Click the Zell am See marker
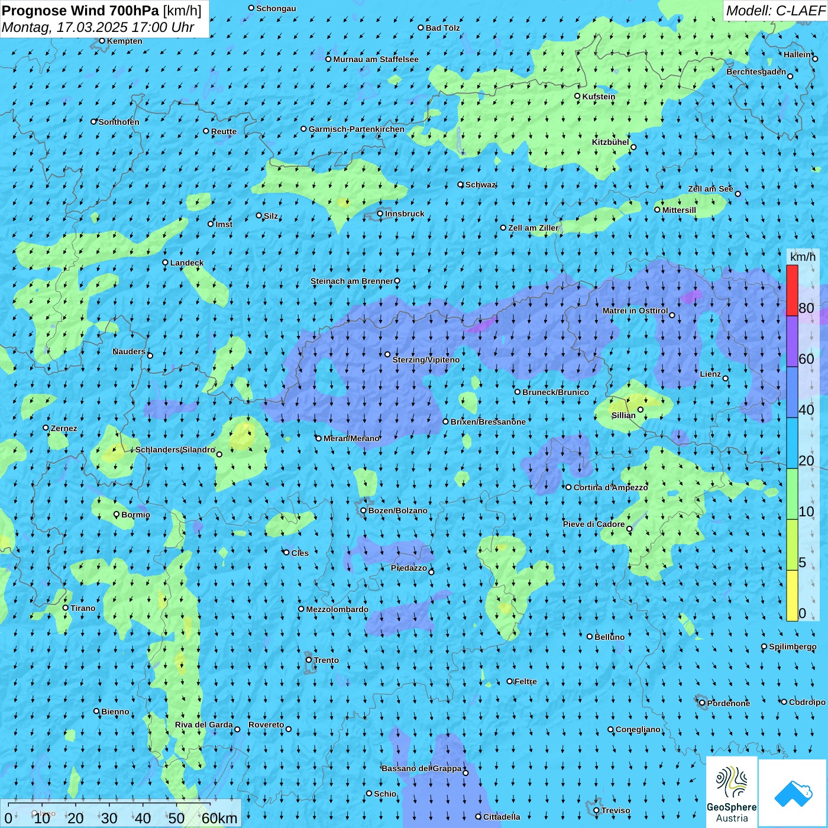The width and height of the screenshot is (828, 828). point(738,193)
